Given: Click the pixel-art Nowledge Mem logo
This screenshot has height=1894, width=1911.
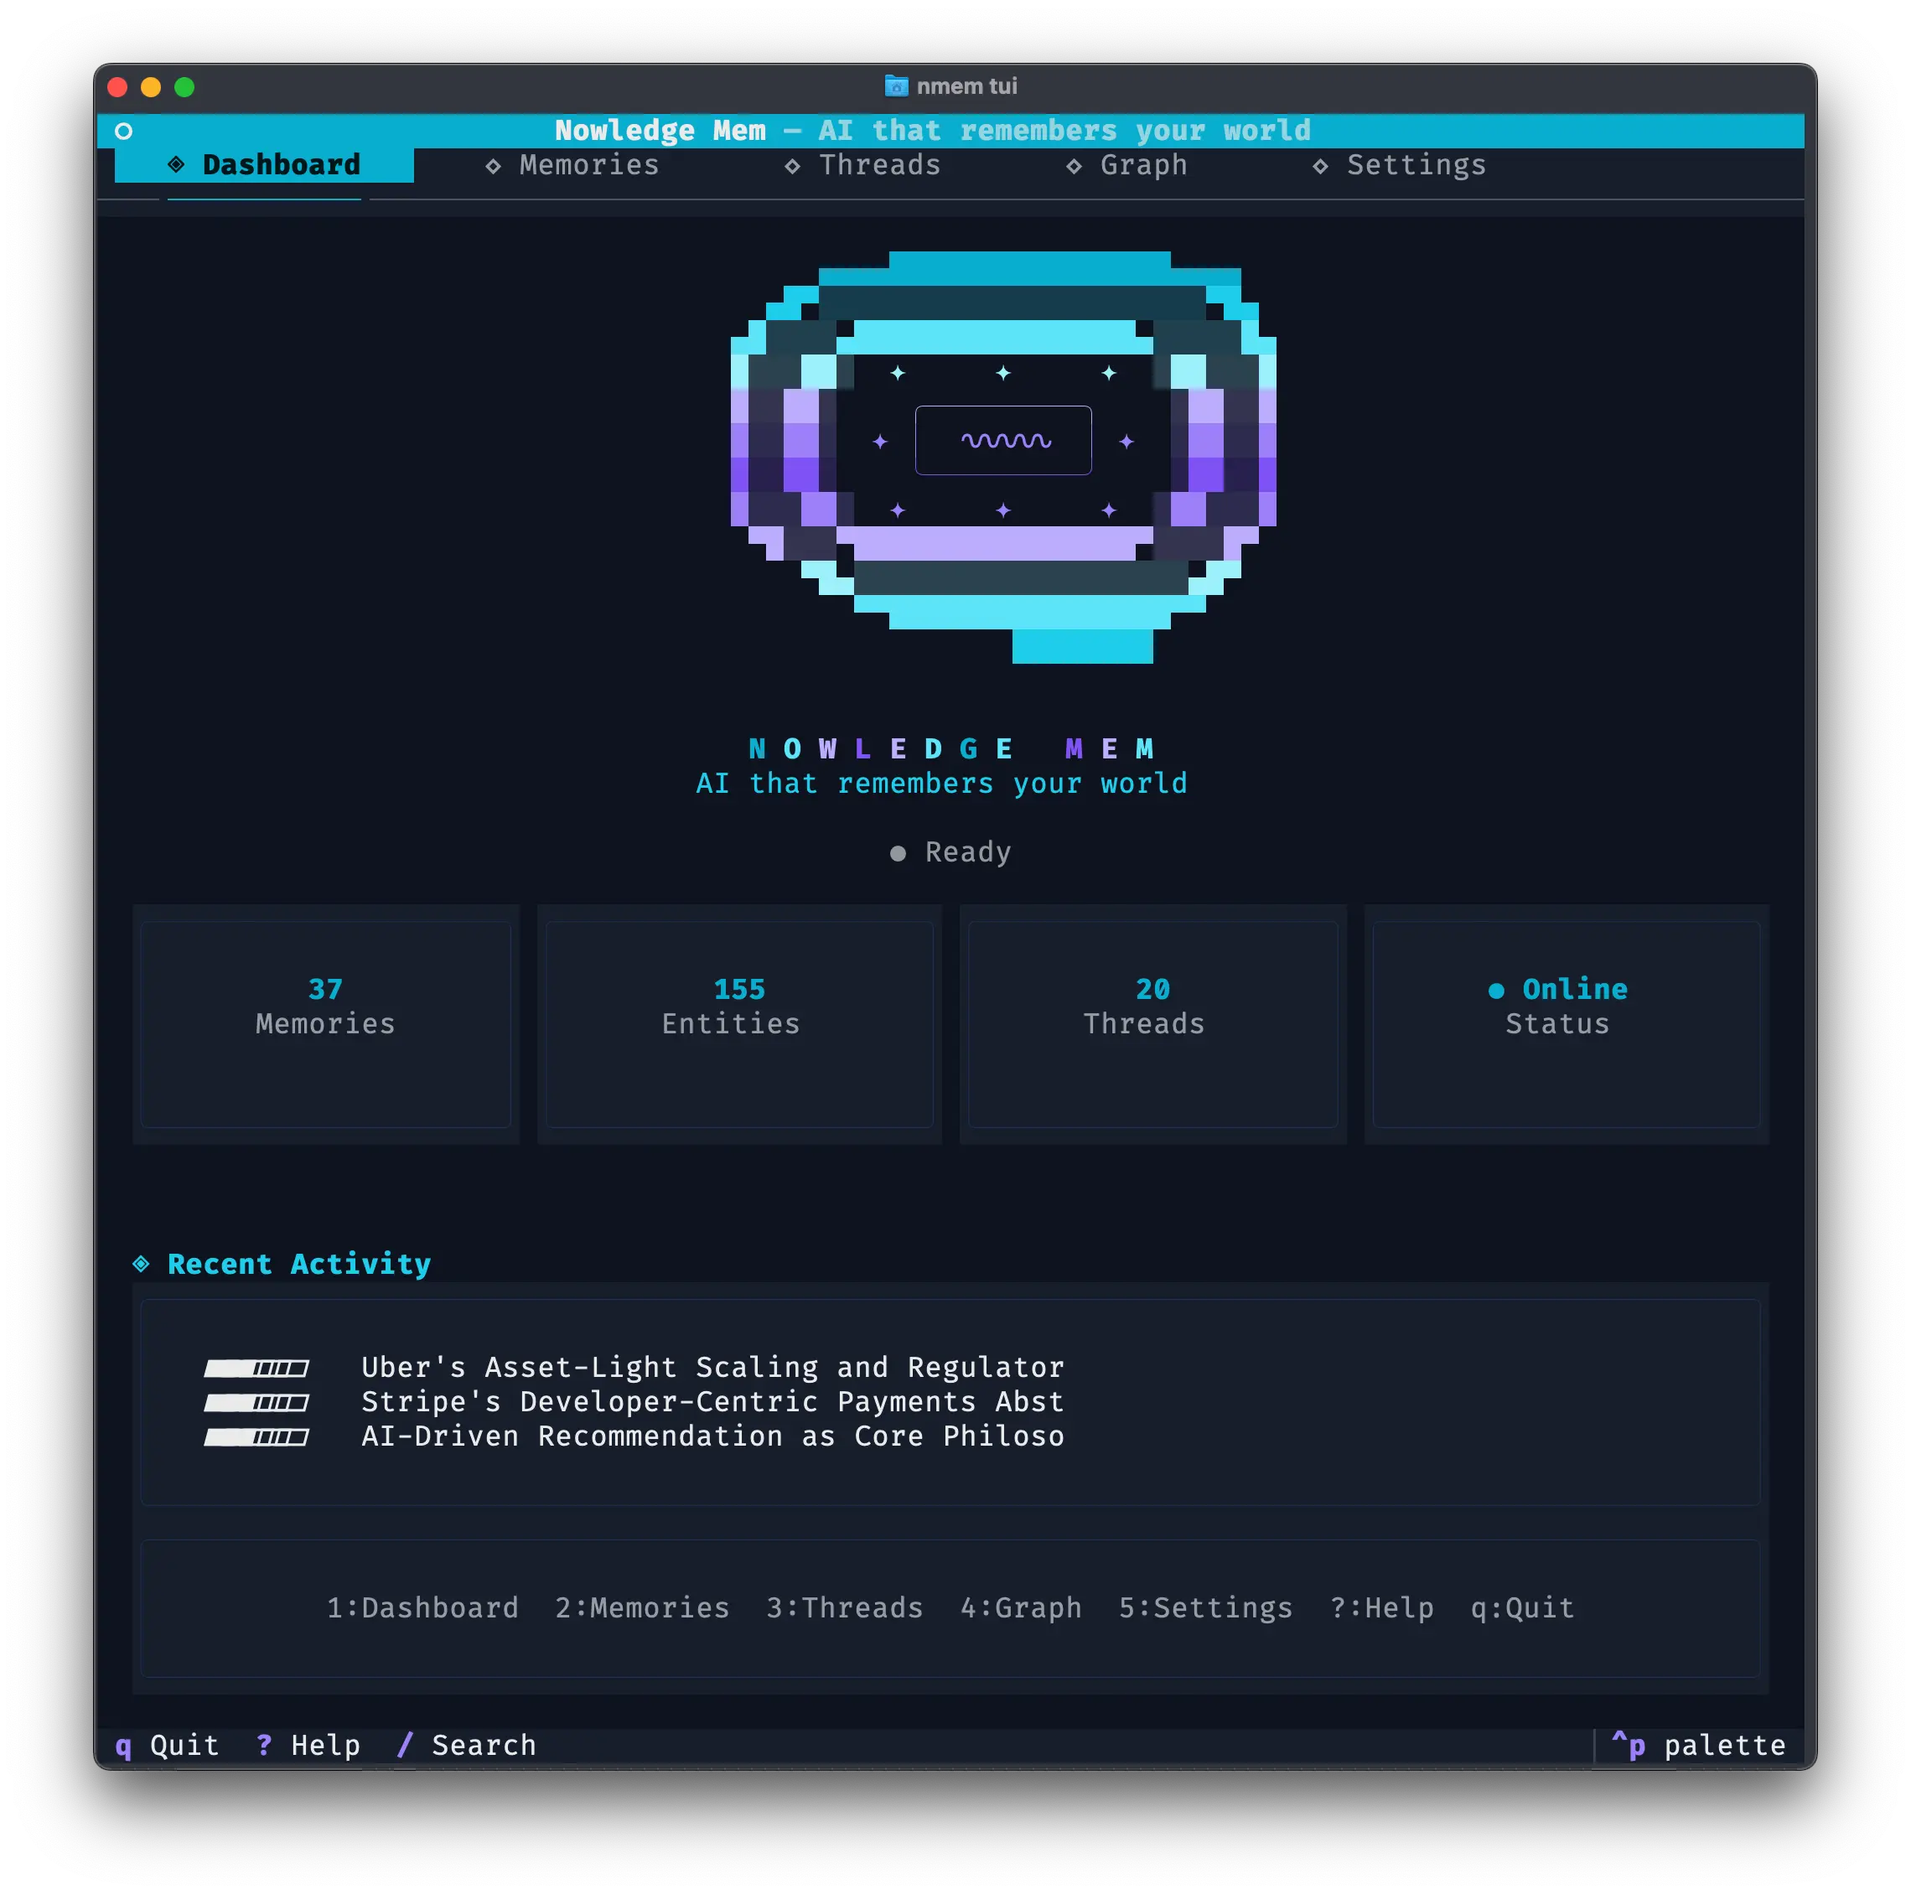Looking at the screenshot, I should click(1003, 455).
